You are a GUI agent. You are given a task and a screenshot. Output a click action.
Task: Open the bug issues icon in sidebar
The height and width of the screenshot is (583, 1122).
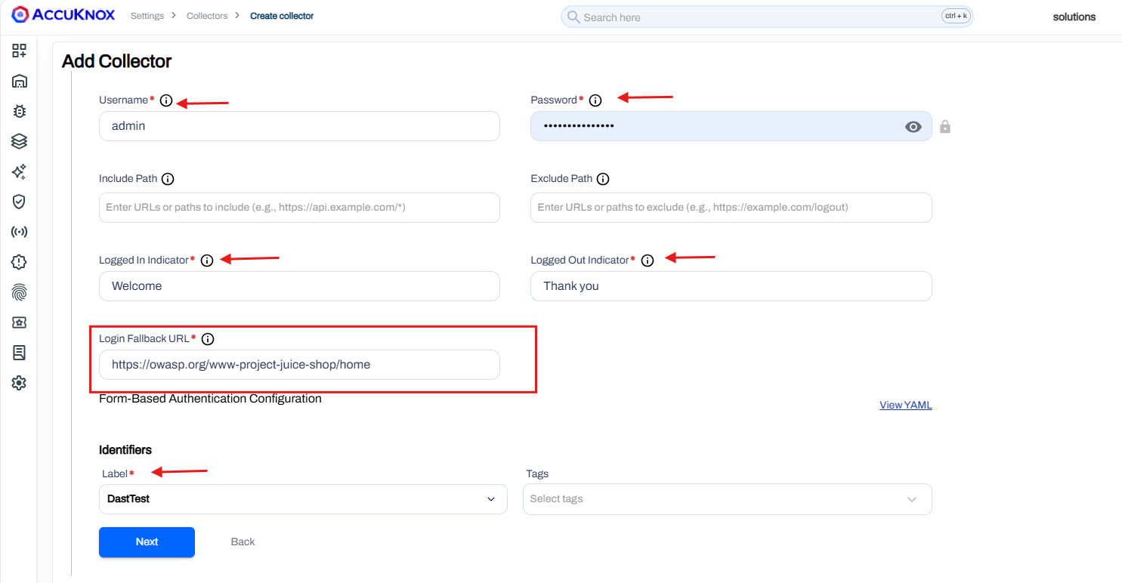coord(20,111)
